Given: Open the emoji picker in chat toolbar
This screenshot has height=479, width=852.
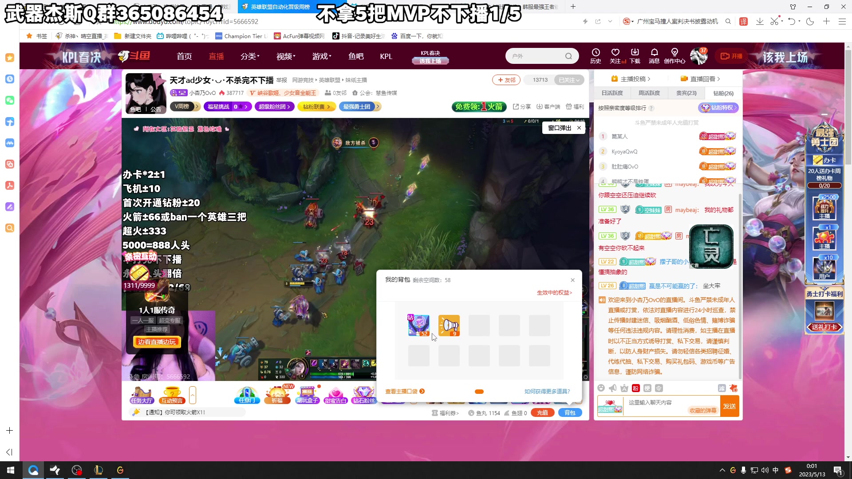Looking at the screenshot, I should pos(601,388).
